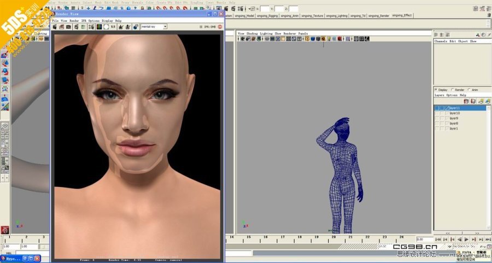
Task: Select the Anim radio button
Action: (x=468, y=90)
